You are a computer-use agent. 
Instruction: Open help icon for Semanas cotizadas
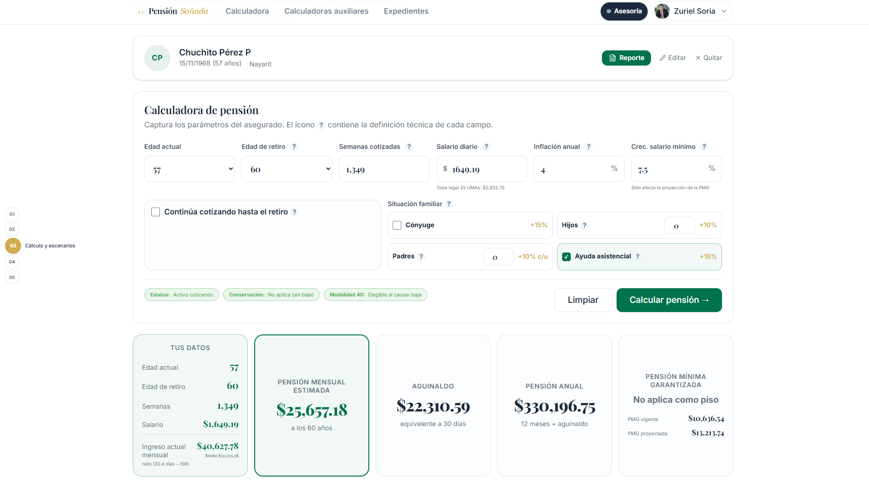click(x=409, y=147)
